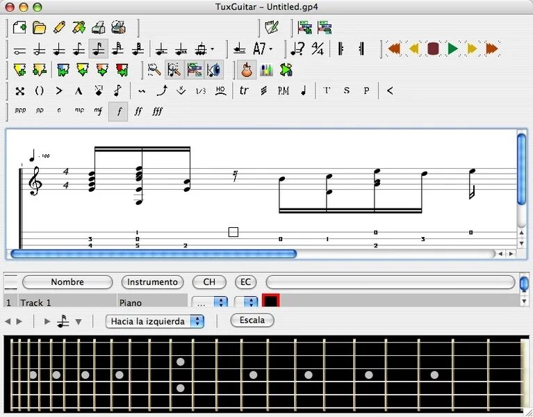Select quarter note duration

click(59, 49)
